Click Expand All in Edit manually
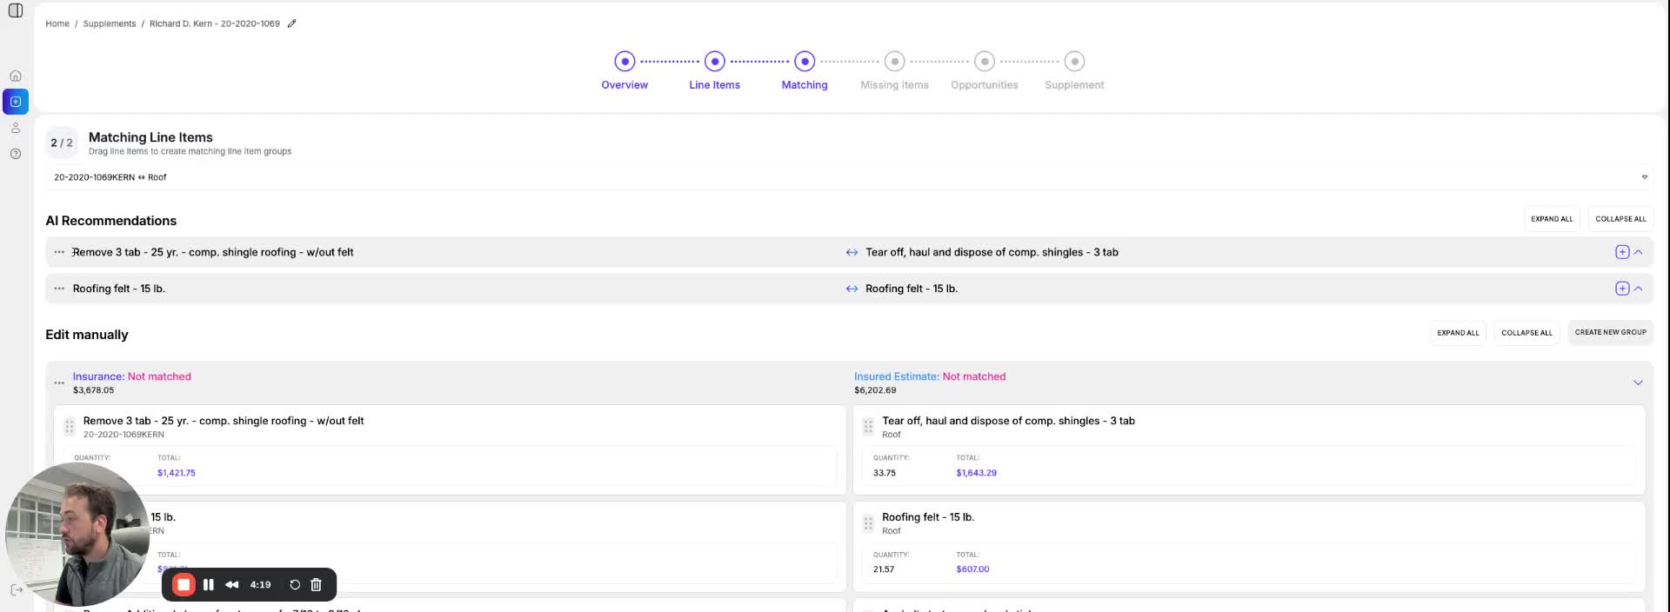The height and width of the screenshot is (612, 1670). tap(1458, 333)
